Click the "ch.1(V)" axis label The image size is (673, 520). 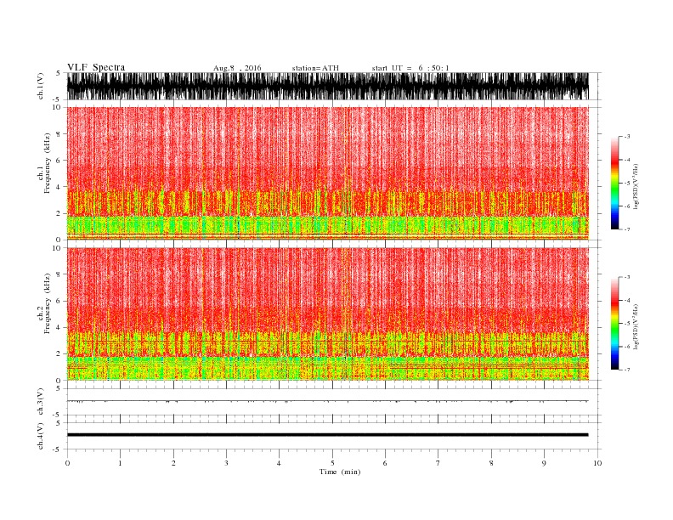pyautogui.click(x=41, y=86)
